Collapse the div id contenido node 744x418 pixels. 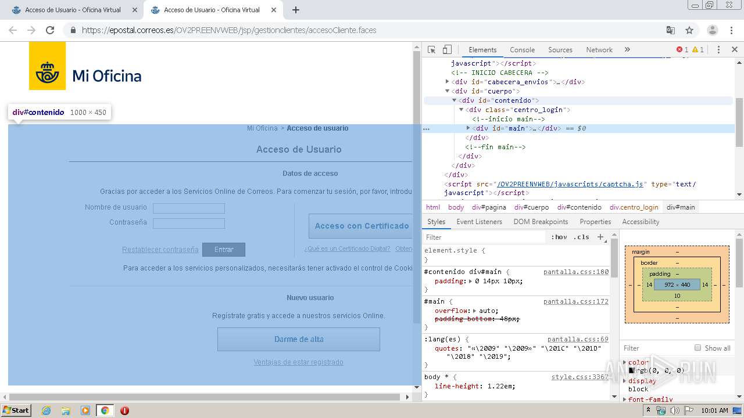454,100
